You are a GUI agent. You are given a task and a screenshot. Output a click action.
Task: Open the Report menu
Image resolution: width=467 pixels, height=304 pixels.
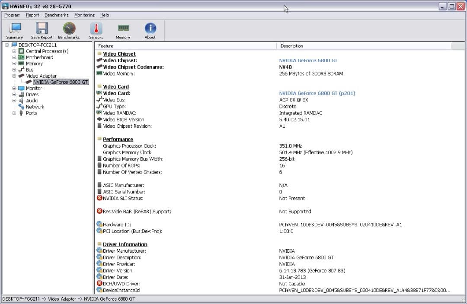coord(32,15)
